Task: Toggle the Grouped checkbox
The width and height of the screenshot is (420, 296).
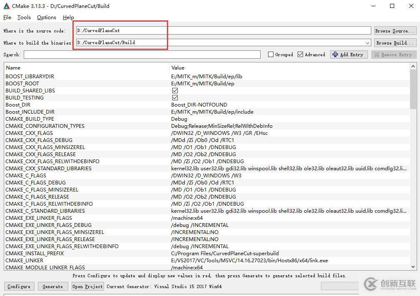Action: point(271,55)
